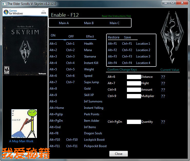Minimize the trainer window
The width and height of the screenshot is (190, 161).
[165, 3]
